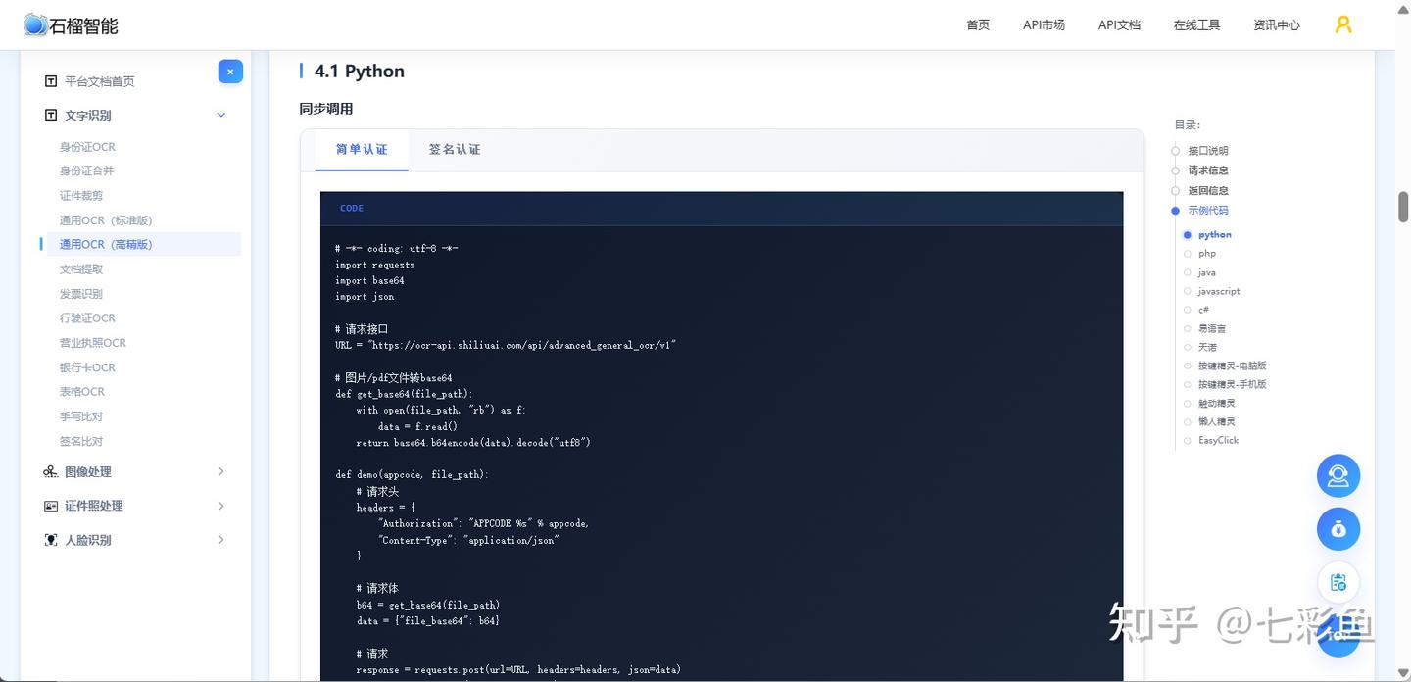Open the user account profile icon

tap(1343, 24)
